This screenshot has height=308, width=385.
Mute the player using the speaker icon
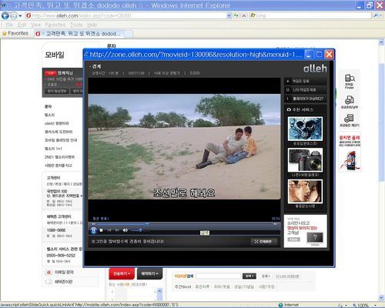coord(126,230)
